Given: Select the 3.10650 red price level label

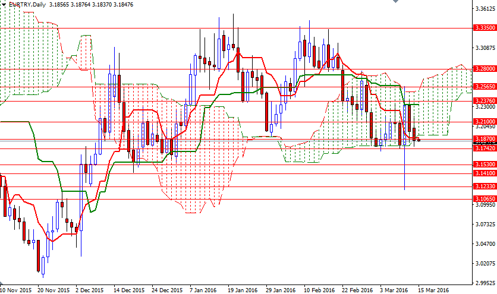Looking at the screenshot, I should [485, 199].
